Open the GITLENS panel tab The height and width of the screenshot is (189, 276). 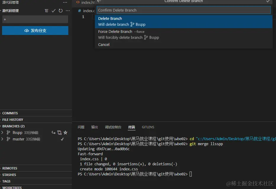[148, 127]
